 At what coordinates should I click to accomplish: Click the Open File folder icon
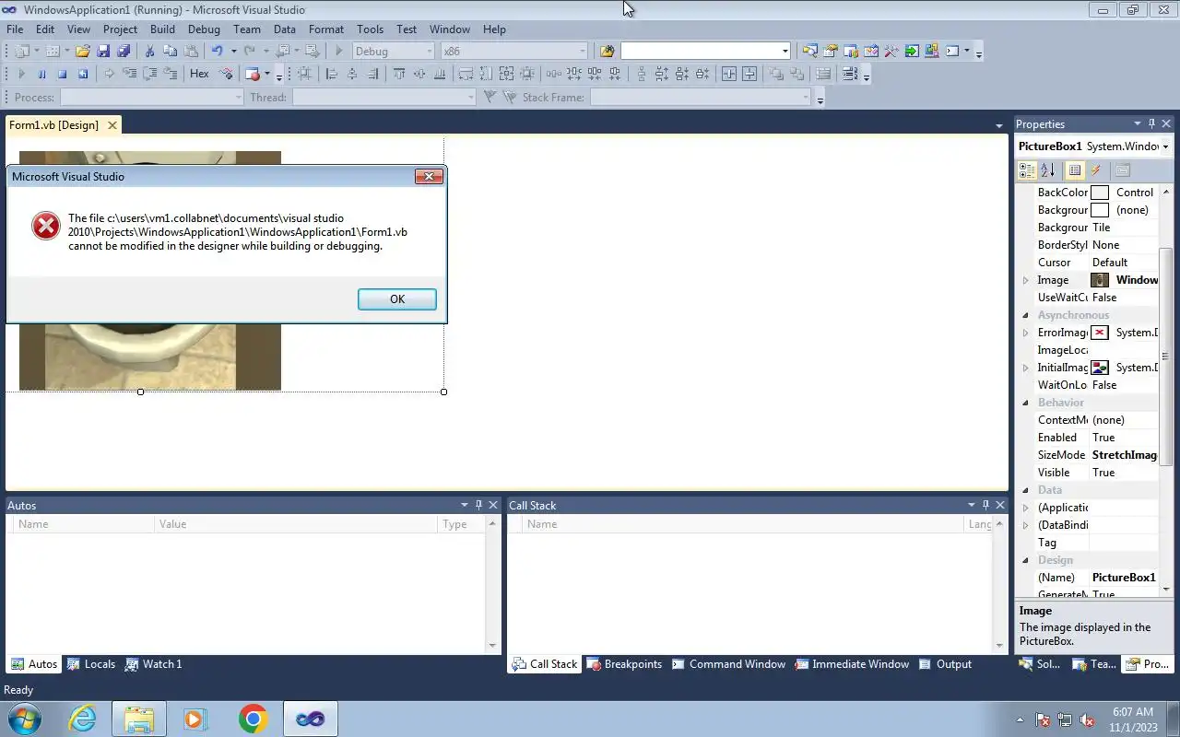coord(83,51)
